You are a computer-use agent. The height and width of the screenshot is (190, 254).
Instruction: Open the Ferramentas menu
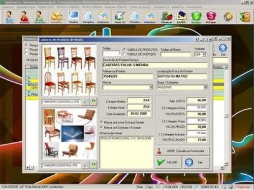click(x=195, y=7)
